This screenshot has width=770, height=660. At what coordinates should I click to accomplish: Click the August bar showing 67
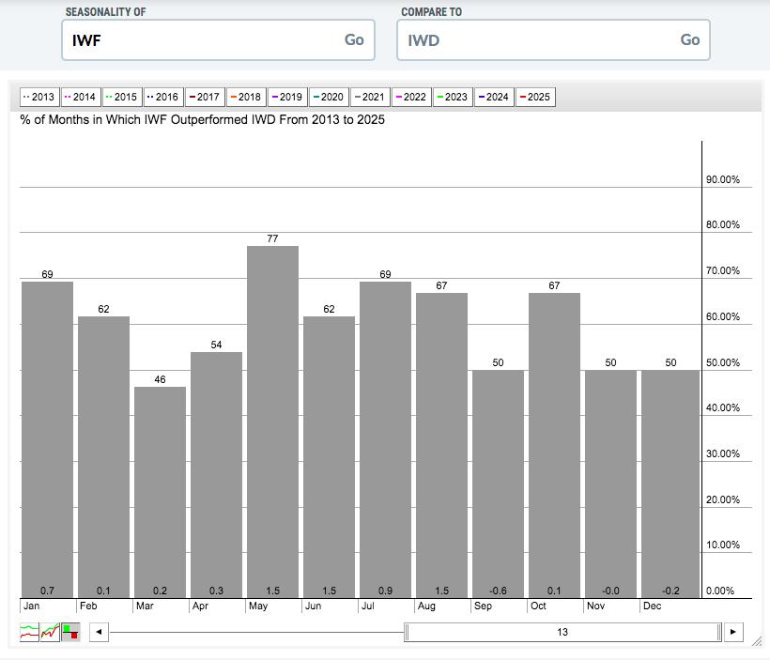click(x=442, y=445)
